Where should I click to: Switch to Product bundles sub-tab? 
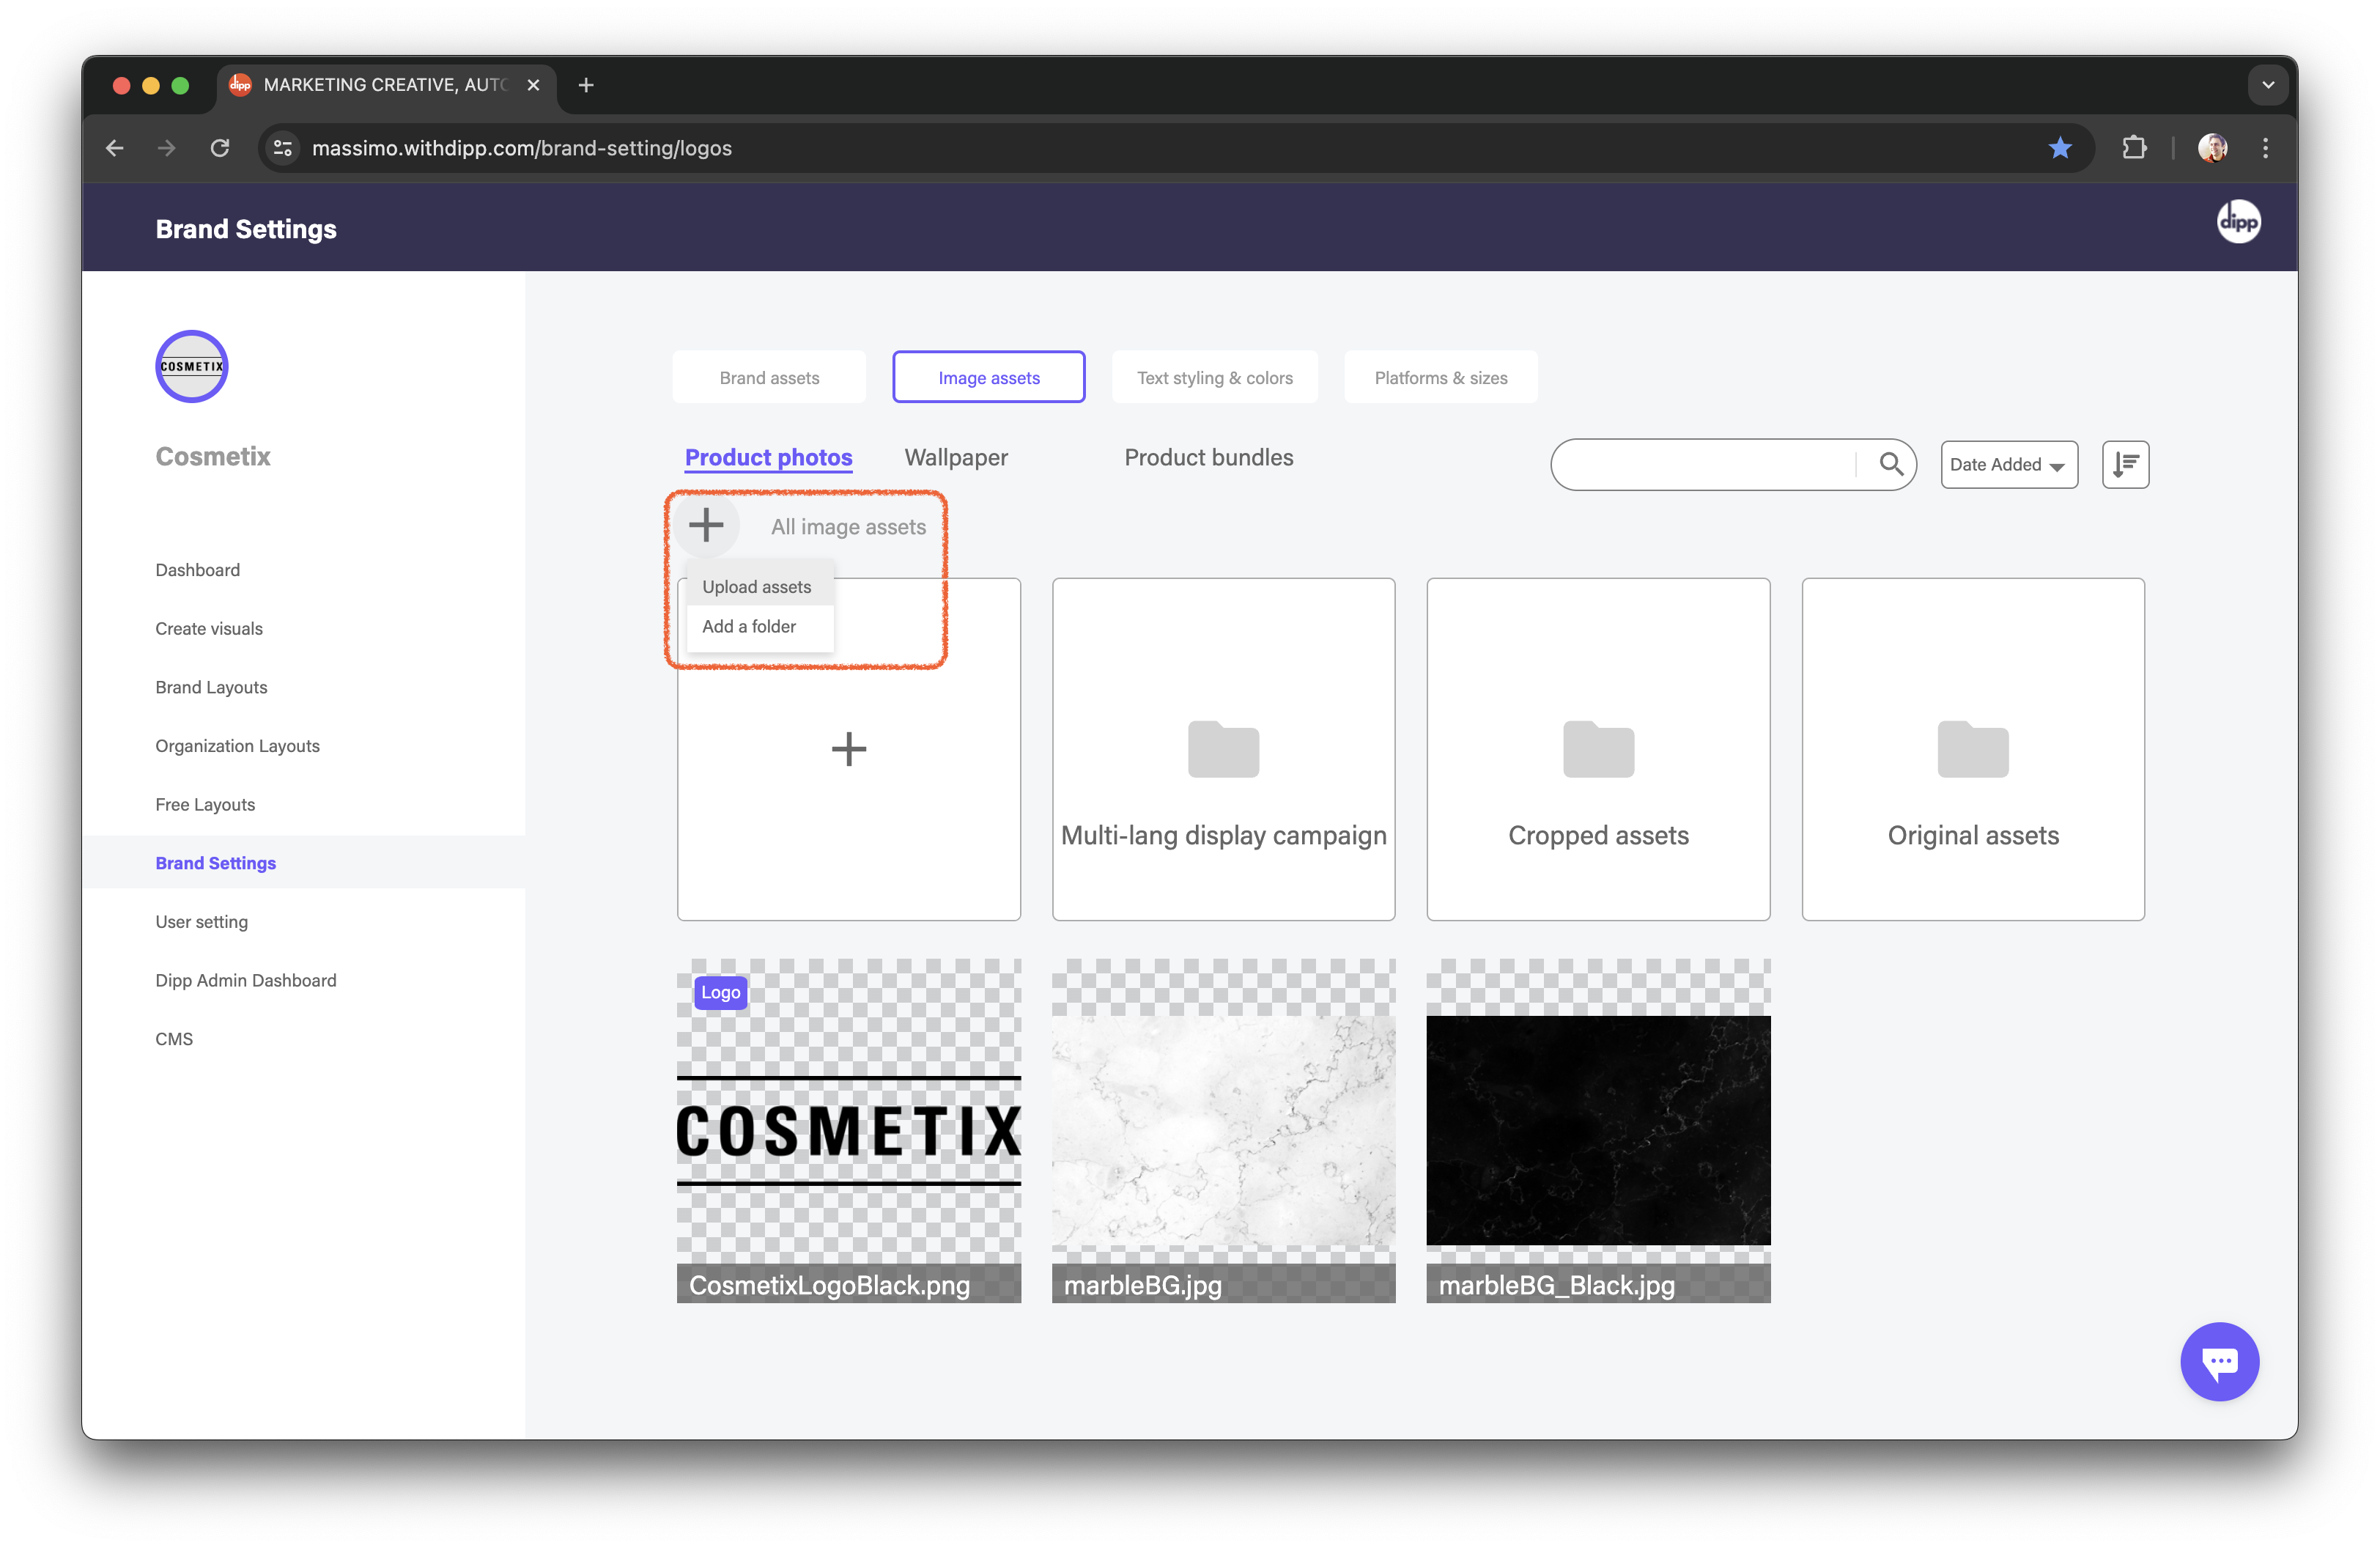point(1208,457)
